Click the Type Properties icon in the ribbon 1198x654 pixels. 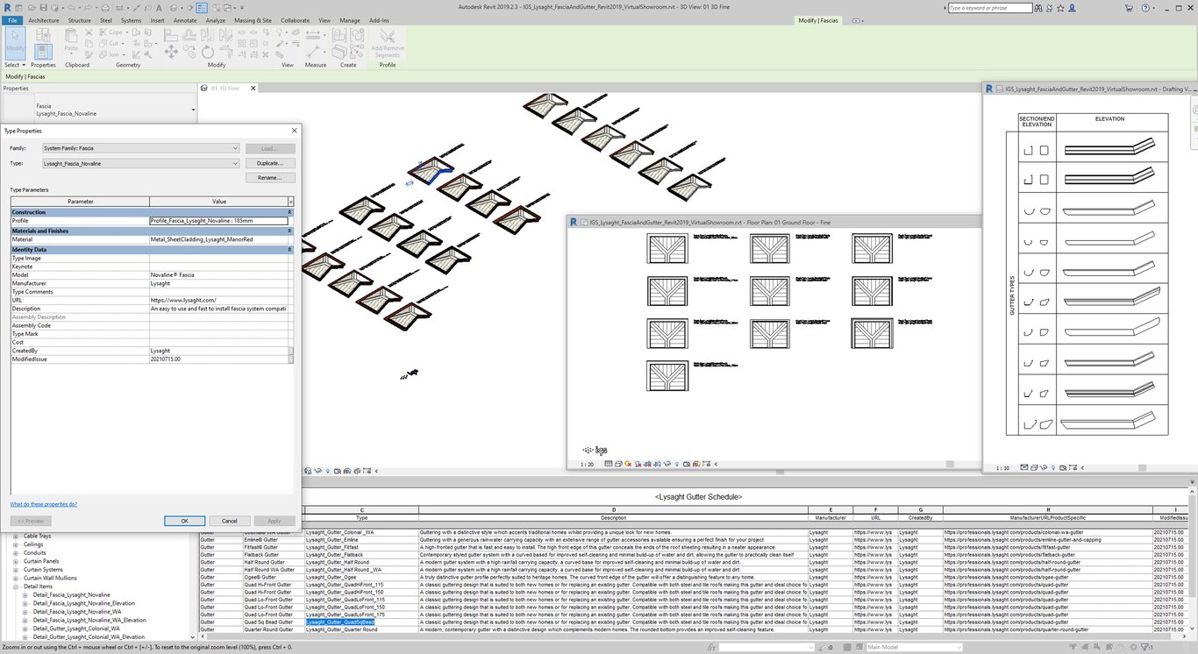pos(43,50)
